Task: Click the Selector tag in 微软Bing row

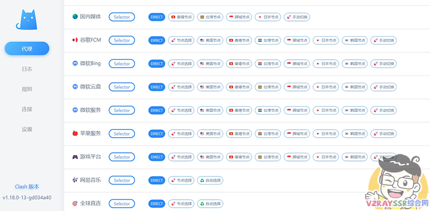Action: coord(122,64)
